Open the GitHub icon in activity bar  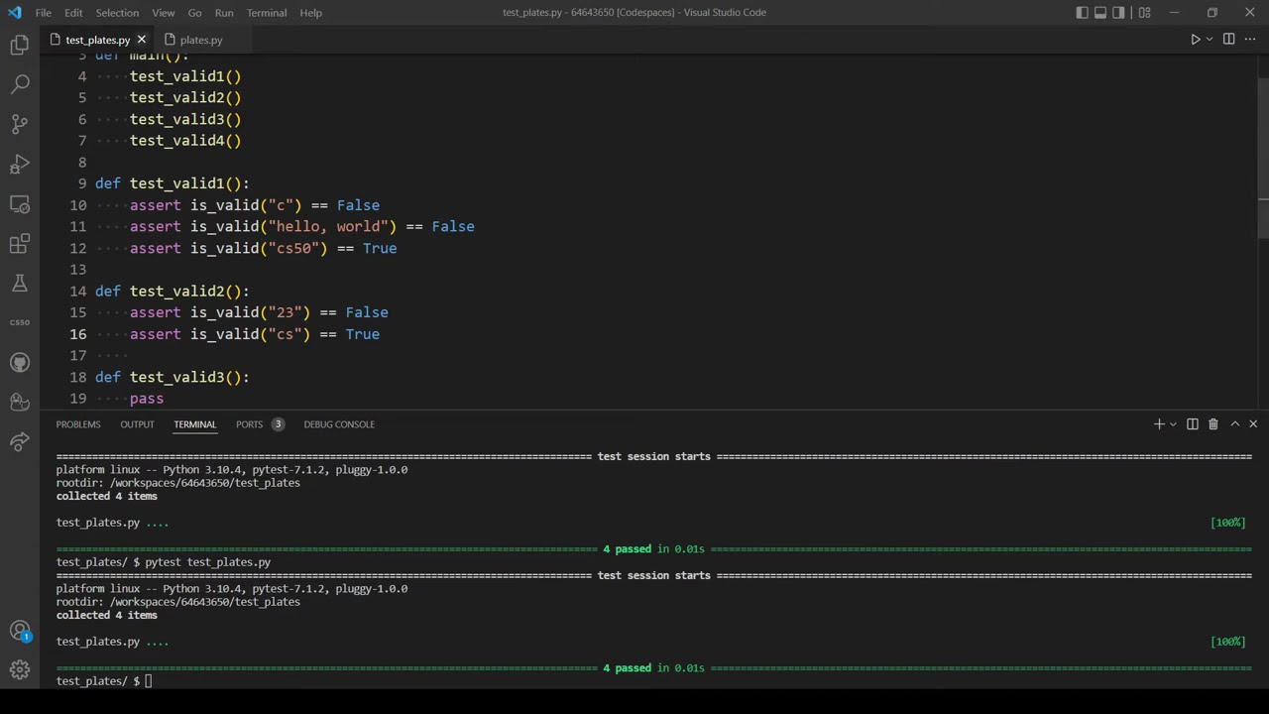tap(20, 363)
